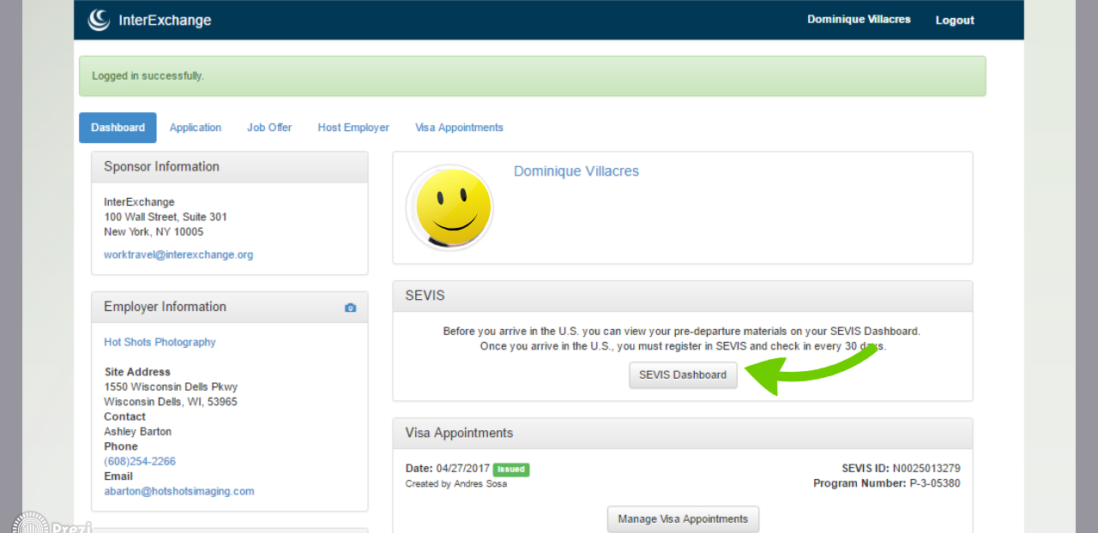1098x533 pixels.
Task: Click the Dominique Villacres profile name link
Action: [576, 171]
